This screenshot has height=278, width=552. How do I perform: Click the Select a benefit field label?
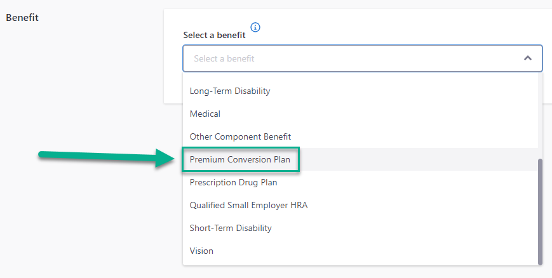(x=214, y=36)
